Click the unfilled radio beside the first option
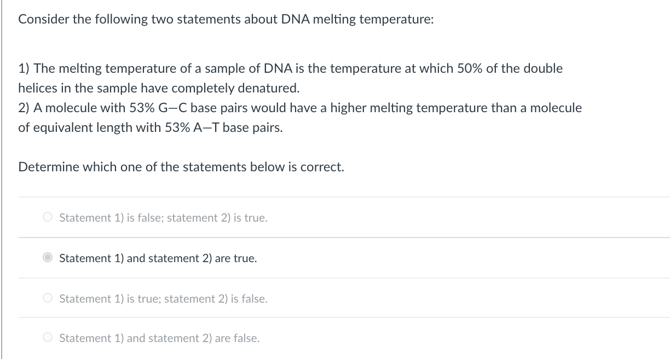 click(x=48, y=217)
